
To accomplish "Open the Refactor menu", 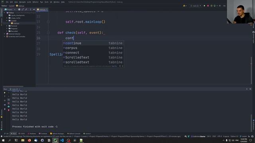I will 35,2.
